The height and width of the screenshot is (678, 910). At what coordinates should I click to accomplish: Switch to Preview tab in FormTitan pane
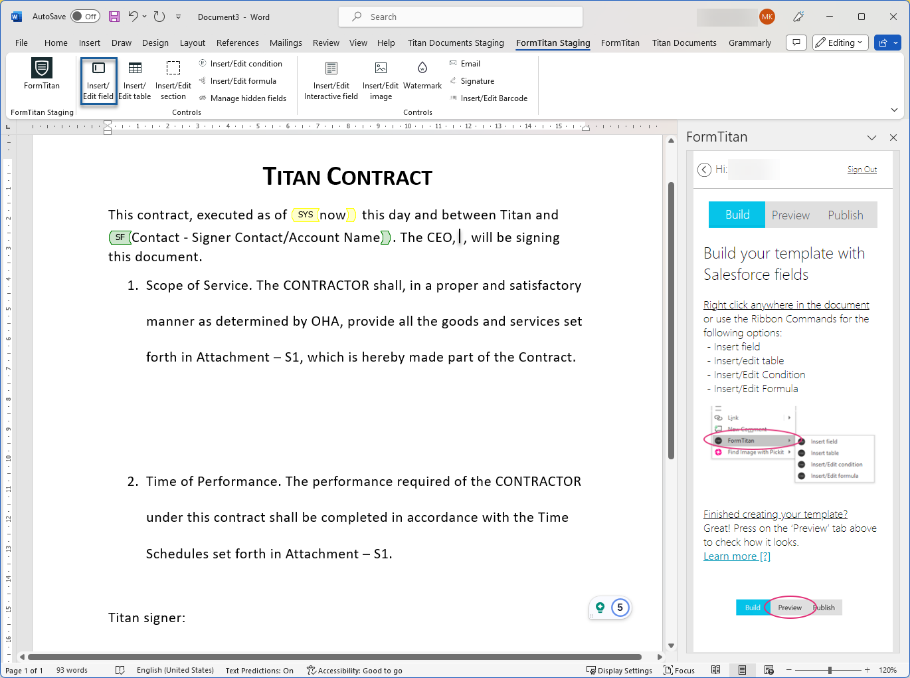point(790,215)
